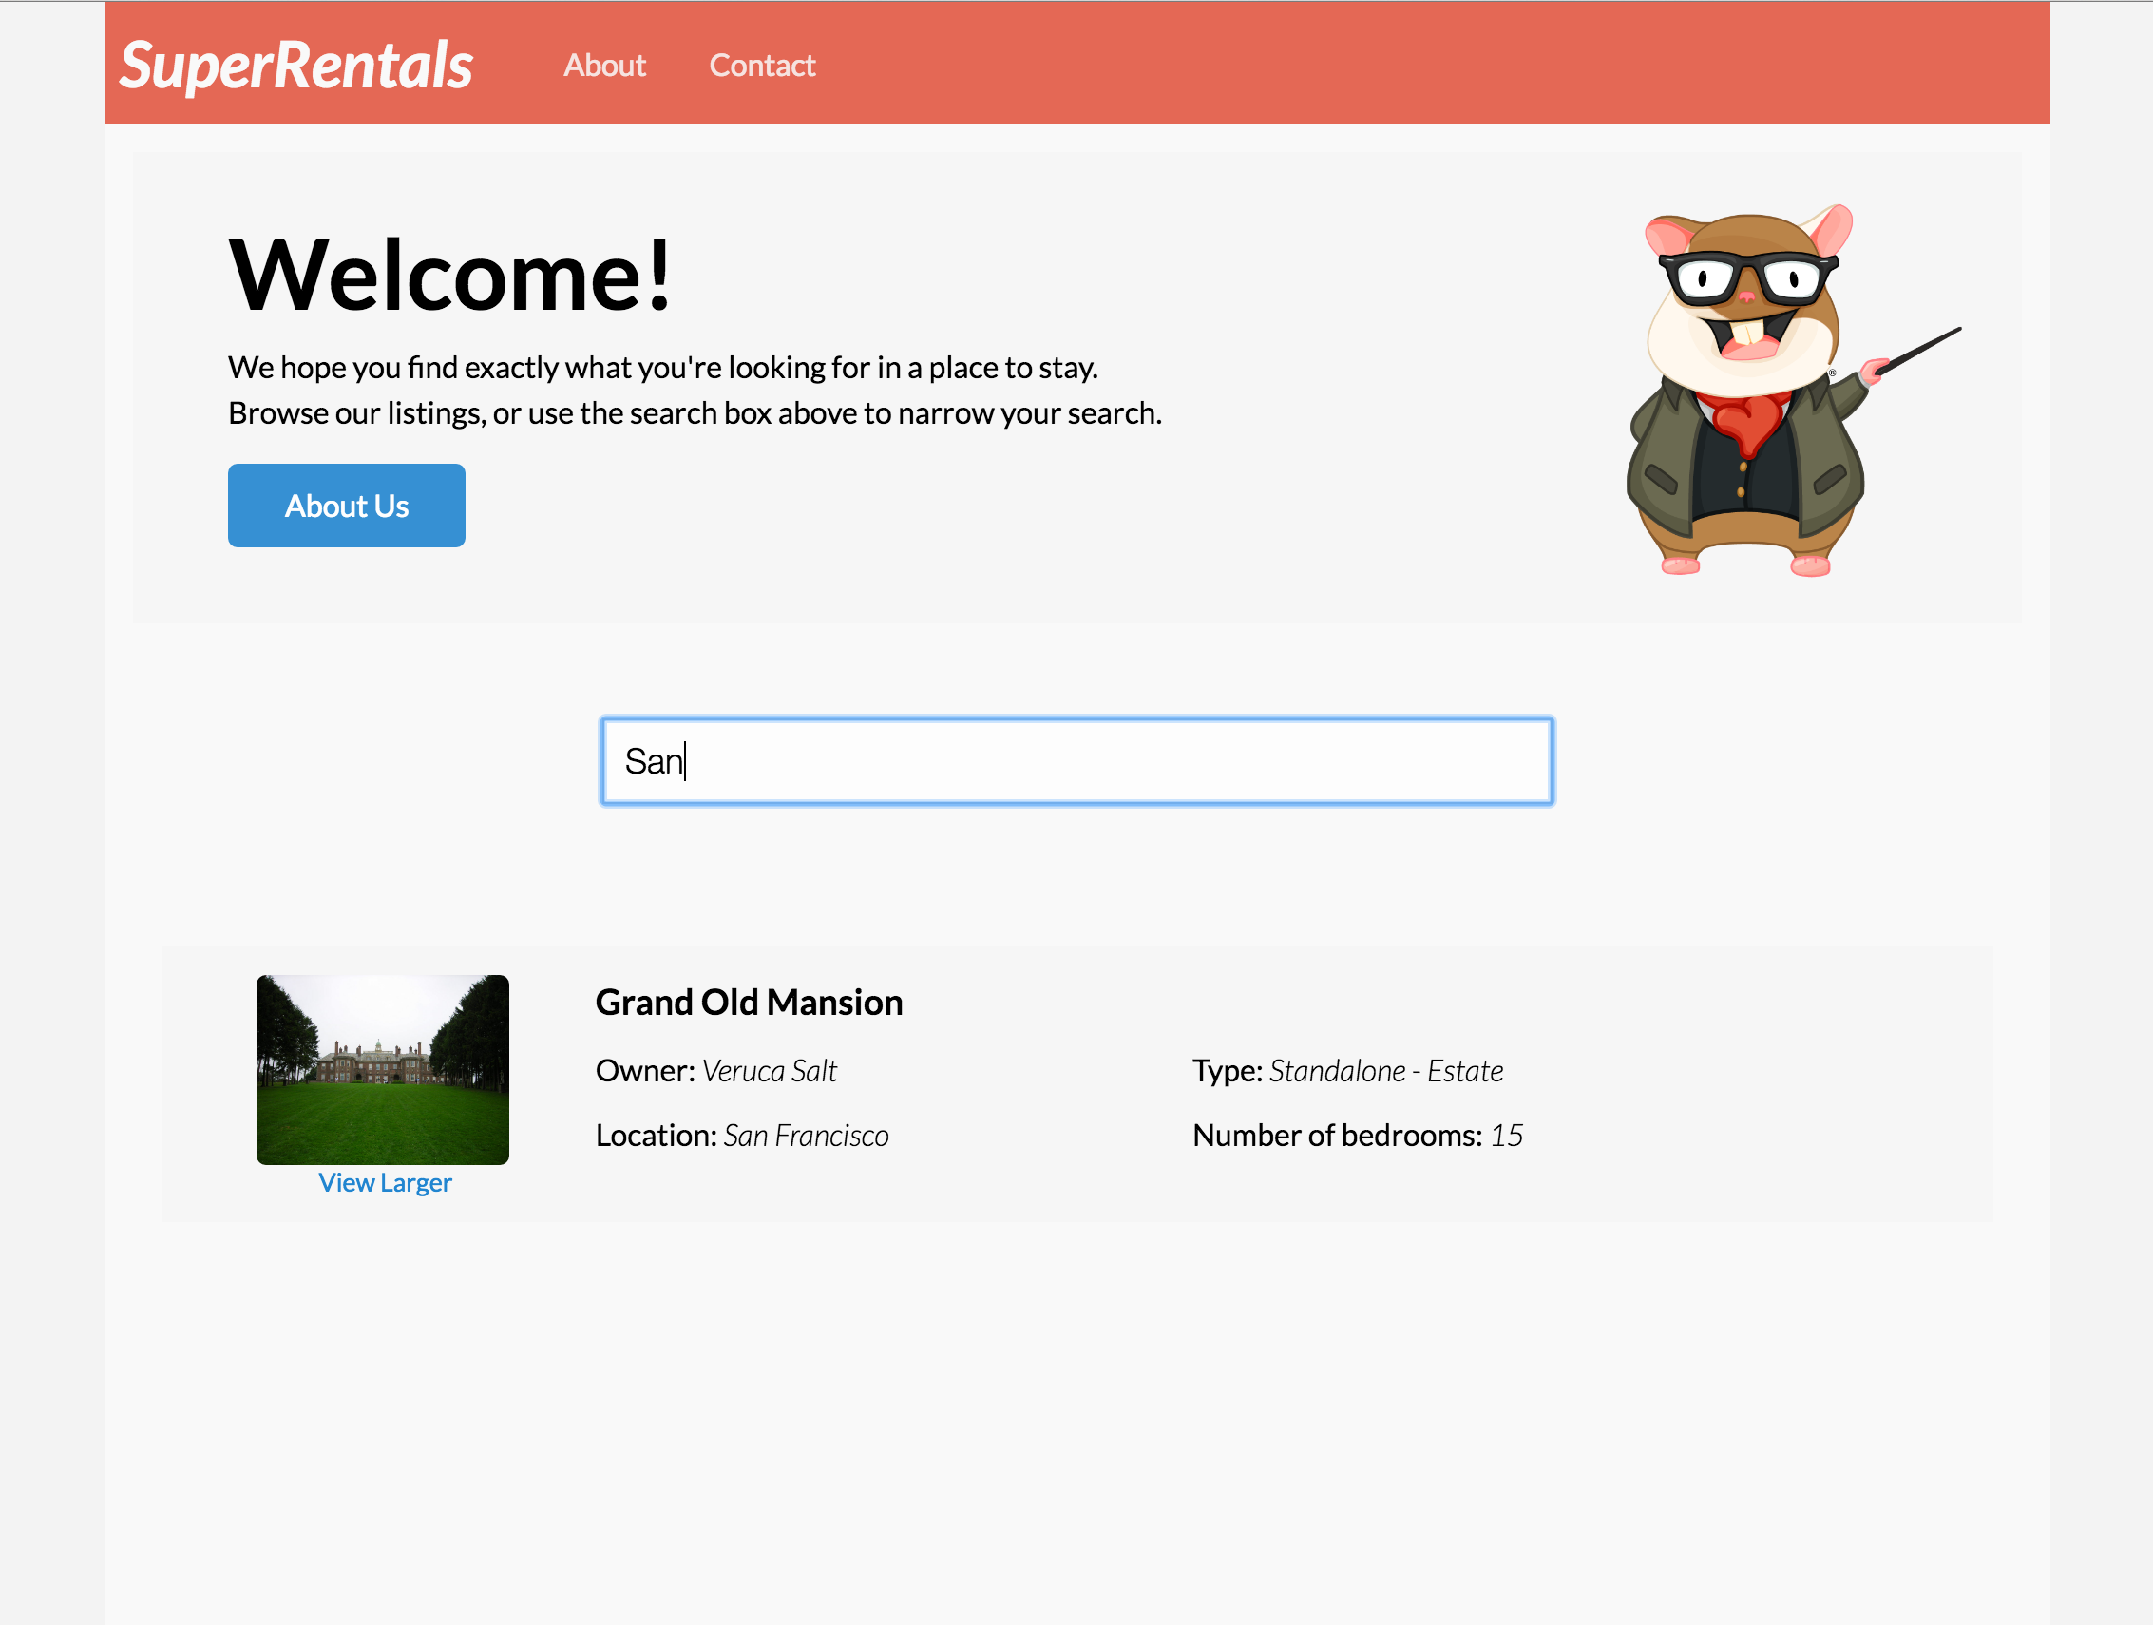
Task: Click the number of bedrooms value 15
Action: (x=1506, y=1136)
